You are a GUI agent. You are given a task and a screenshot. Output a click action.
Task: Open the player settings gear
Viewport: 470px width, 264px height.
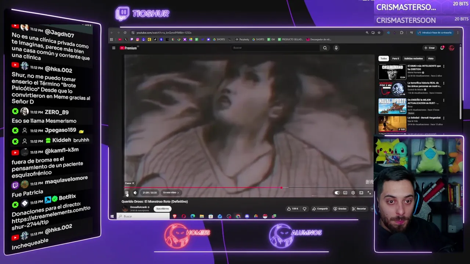pyautogui.click(x=353, y=192)
